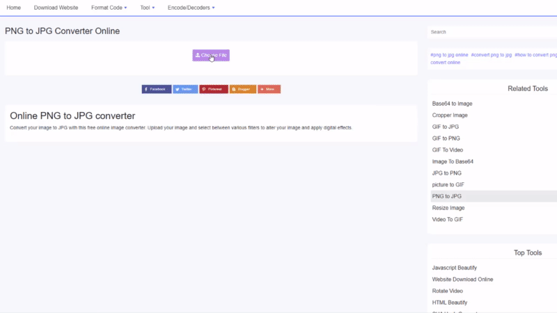Open the Base64 to Image tool

pyautogui.click(x=452, y=104)
